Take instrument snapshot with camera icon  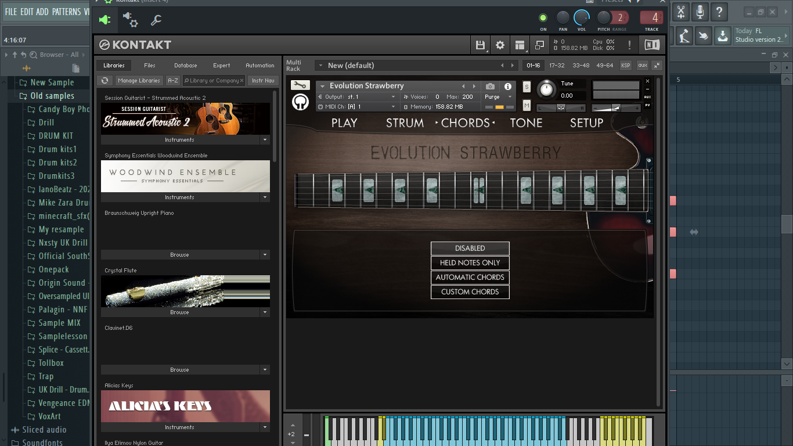coord(490,86)
